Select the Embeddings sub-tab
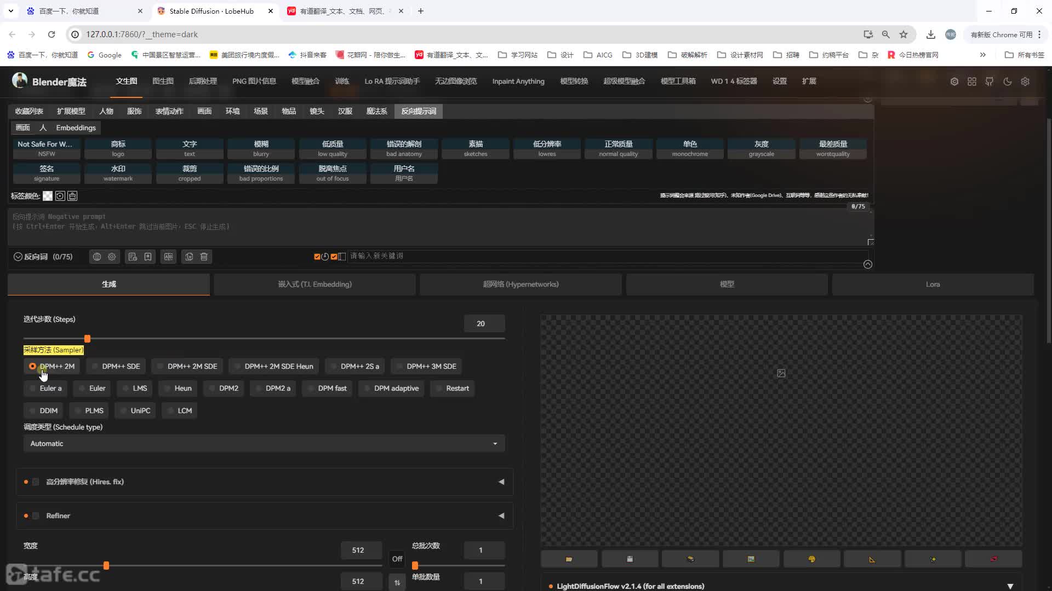The image size is (1052, 591). tap(76, 128)
